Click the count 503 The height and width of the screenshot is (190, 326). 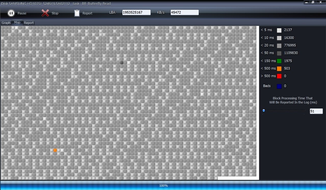(287, 69)
